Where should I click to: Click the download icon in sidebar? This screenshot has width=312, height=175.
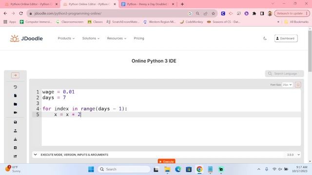[15, 140]
